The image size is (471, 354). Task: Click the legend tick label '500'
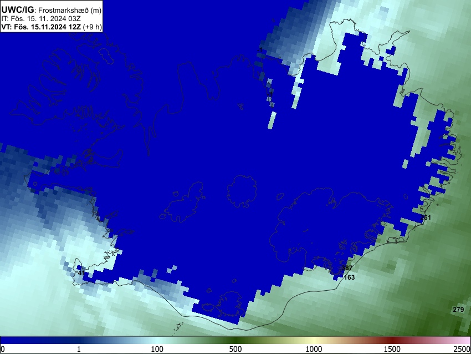[x=235, y=349]
